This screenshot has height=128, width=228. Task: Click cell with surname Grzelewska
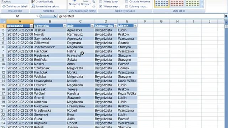50,110
